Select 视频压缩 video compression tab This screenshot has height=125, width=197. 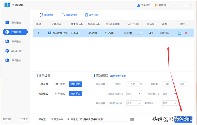(x=15, y=32)
